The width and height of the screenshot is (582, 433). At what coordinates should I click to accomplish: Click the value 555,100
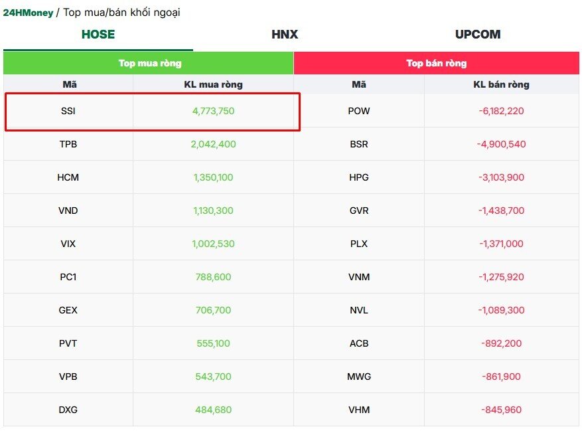point(214,343)
